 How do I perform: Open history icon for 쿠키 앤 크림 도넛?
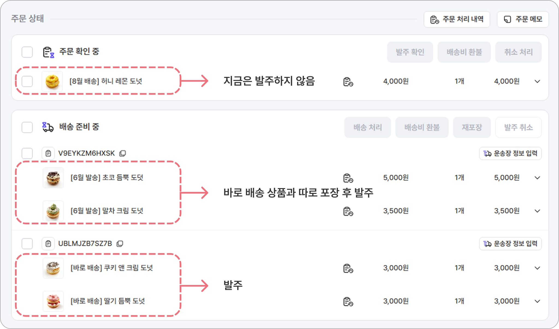point(348,268)
